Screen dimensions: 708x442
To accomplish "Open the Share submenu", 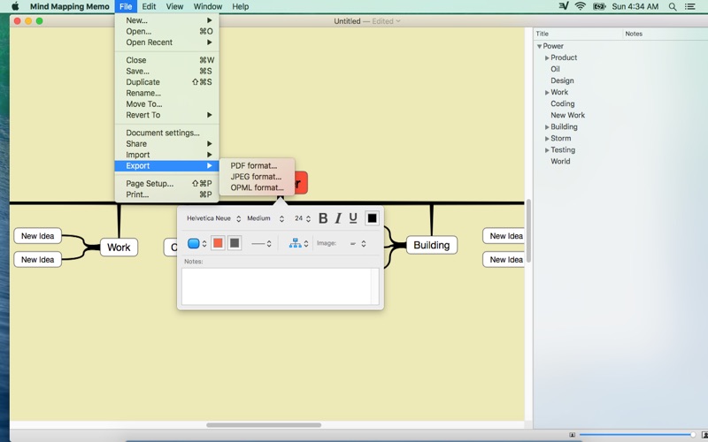I will click(x=166, y=144).
